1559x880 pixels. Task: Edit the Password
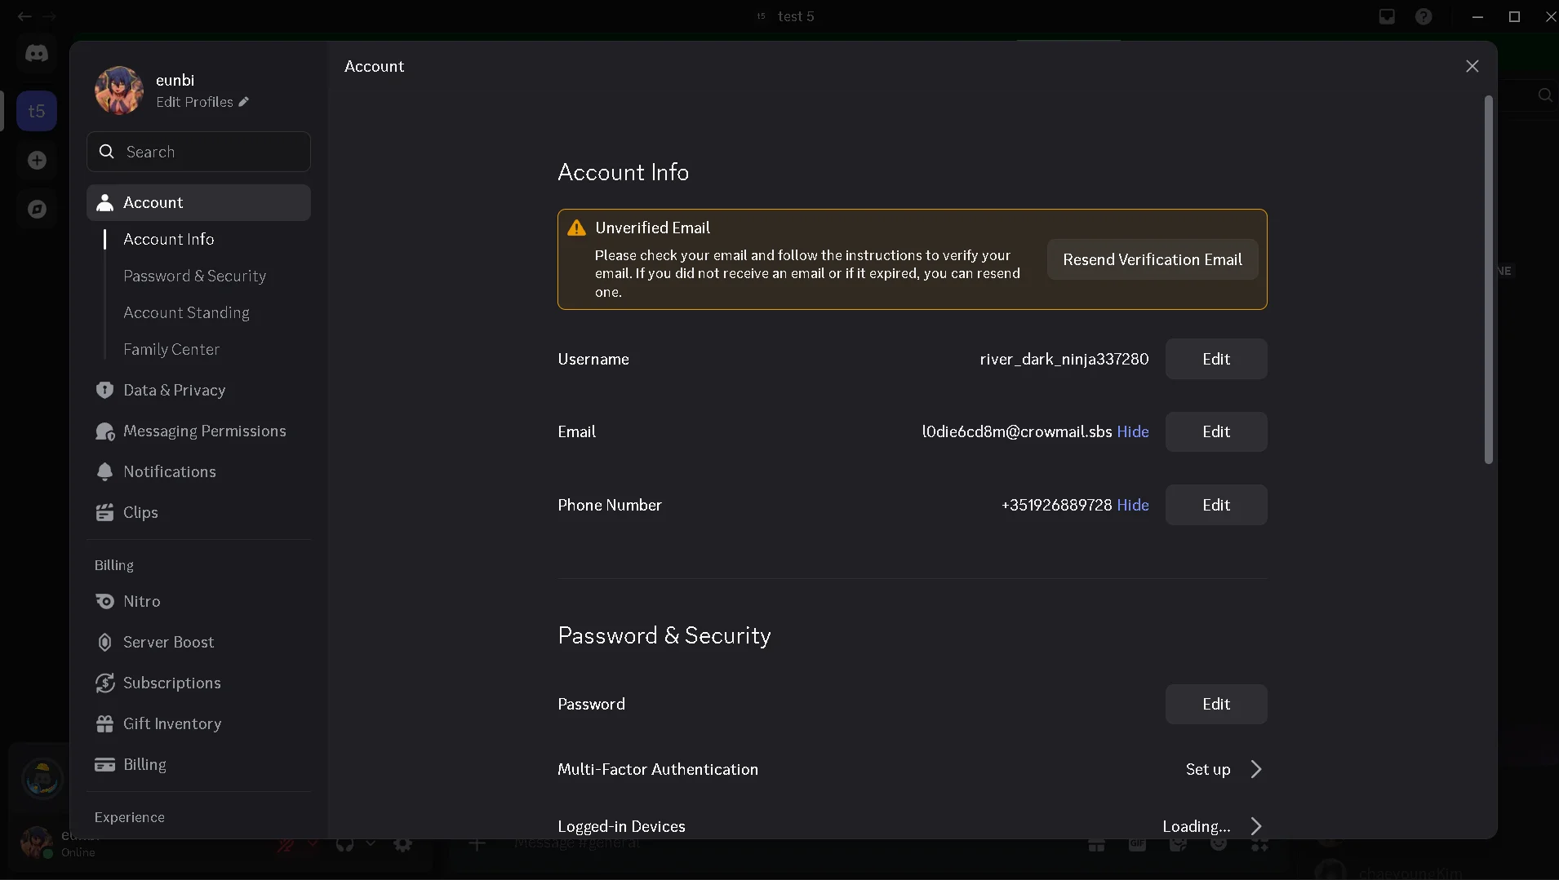(1215, 704)
